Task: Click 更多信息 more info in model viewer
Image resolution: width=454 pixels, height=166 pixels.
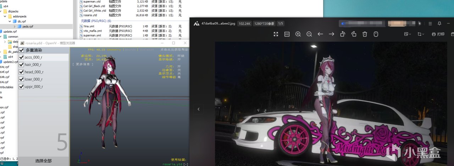Action: click(x=83, y=64)
